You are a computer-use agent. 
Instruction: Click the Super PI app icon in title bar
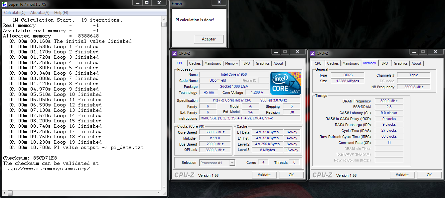point(4,4)
